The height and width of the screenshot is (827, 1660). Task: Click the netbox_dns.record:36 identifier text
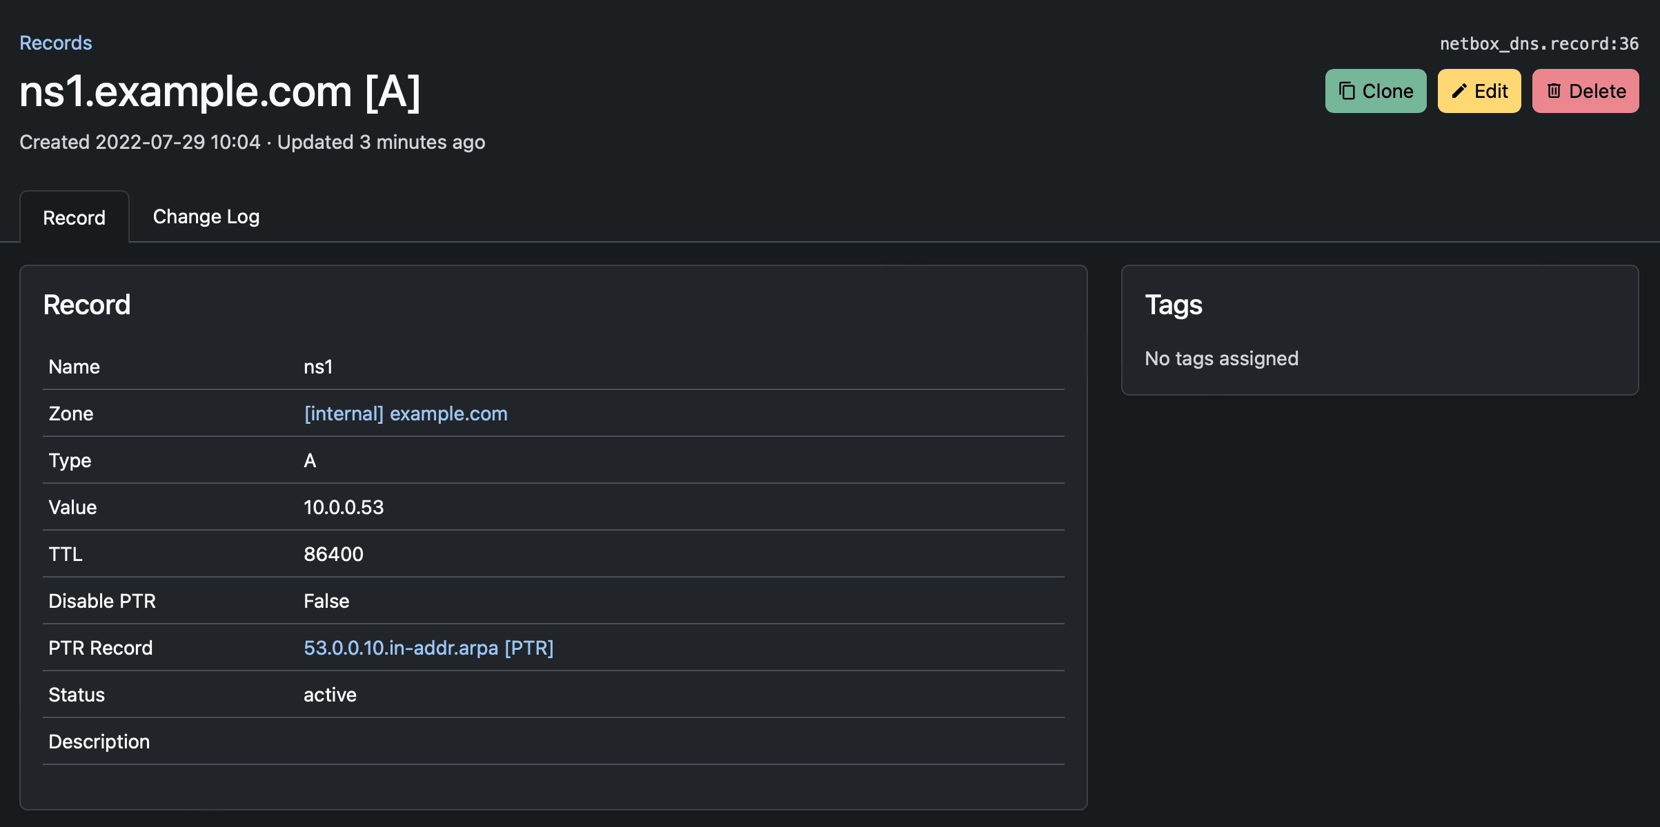[x=1539, y=43]
